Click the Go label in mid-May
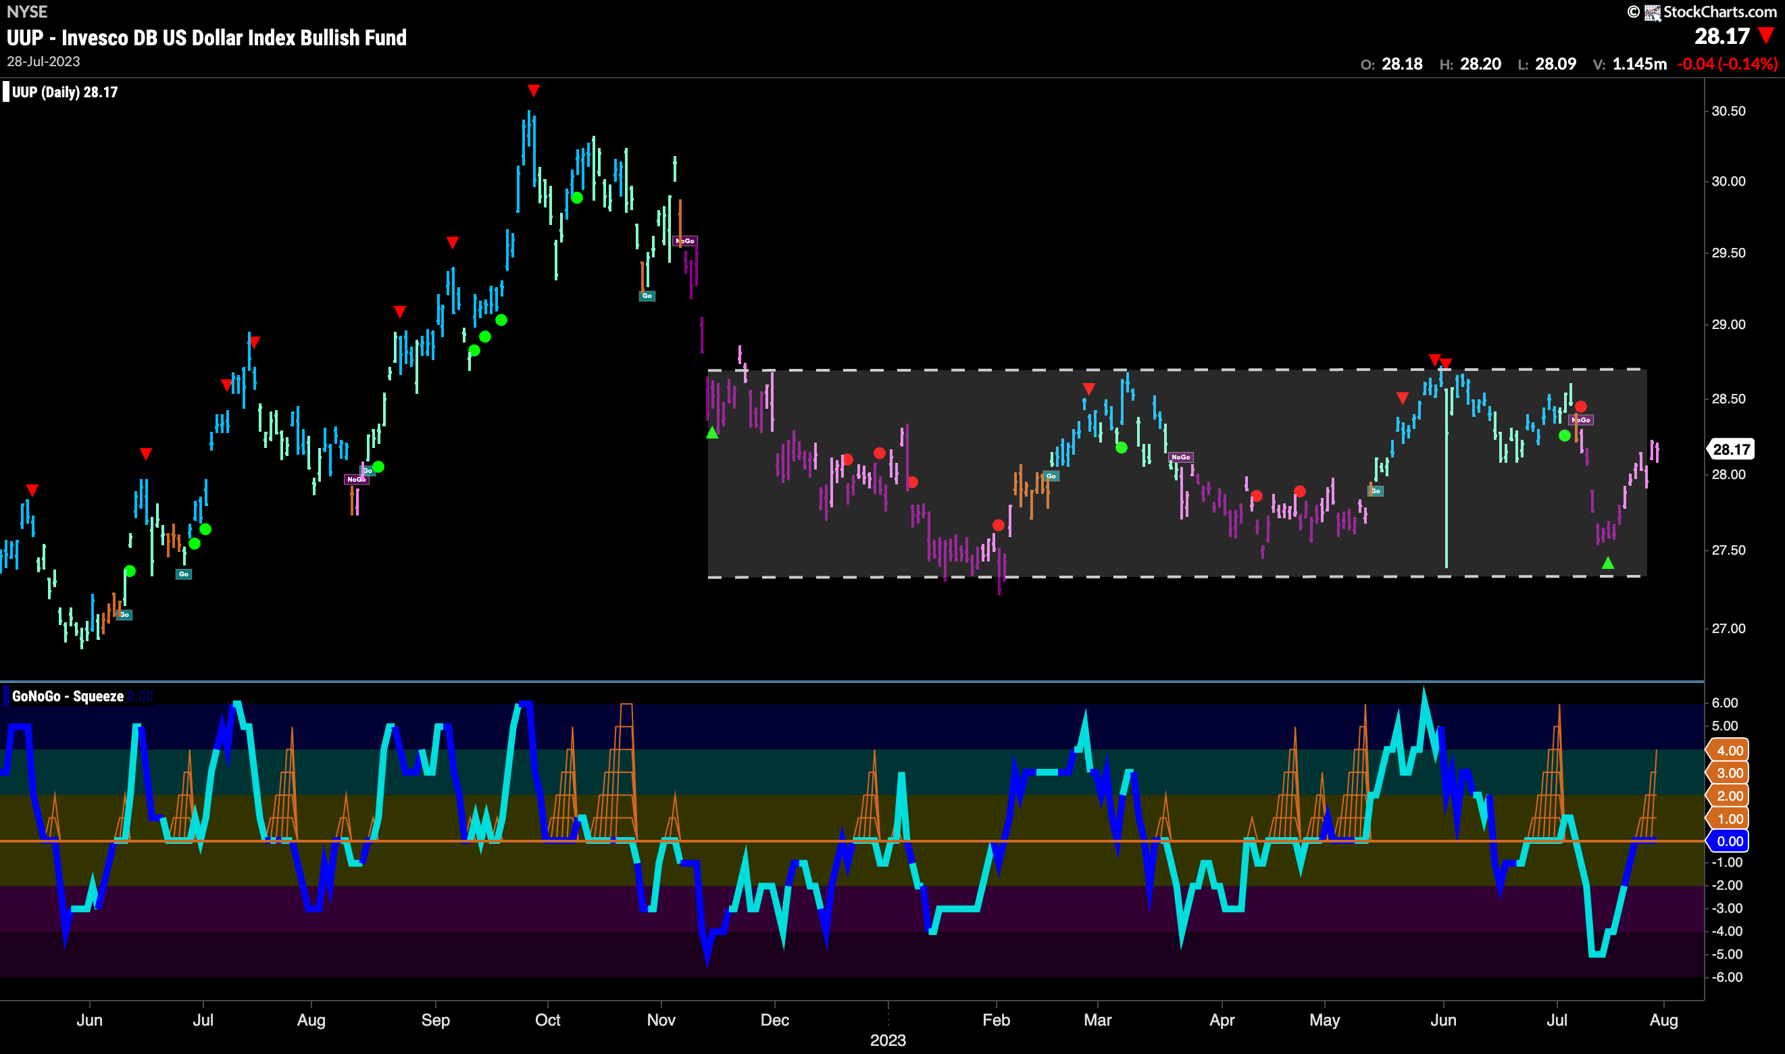This screenshot has height=1054, width=1785. (1376, 491)
